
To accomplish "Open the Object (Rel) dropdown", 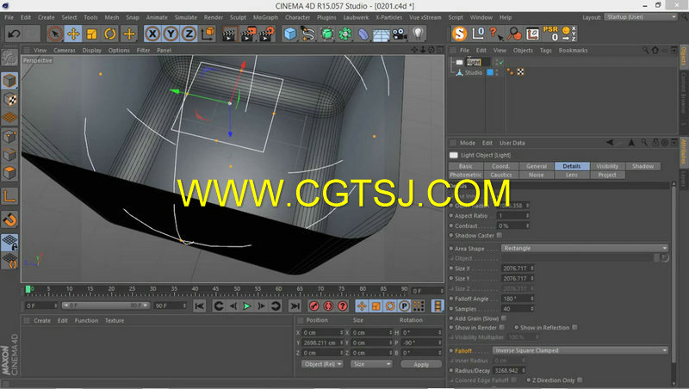I will tap(322, 364).
